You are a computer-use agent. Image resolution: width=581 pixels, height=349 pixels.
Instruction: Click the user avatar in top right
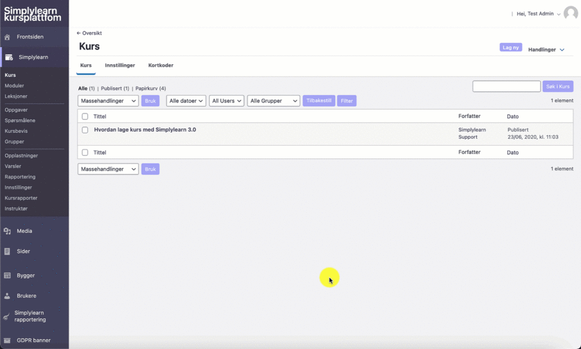click(570, 14)
